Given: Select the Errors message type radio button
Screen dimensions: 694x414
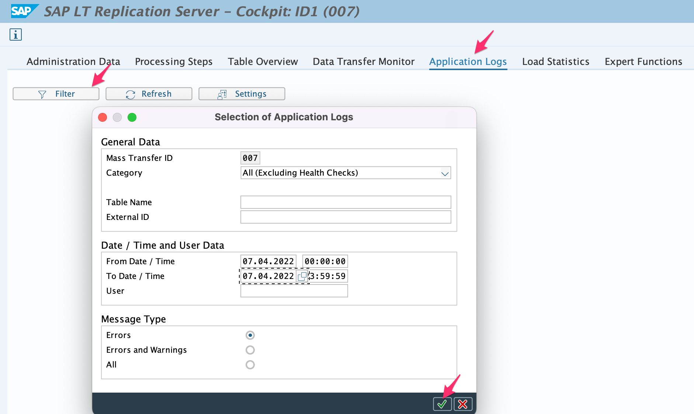Looking at the screenshot, I should (x=250, y=335).
